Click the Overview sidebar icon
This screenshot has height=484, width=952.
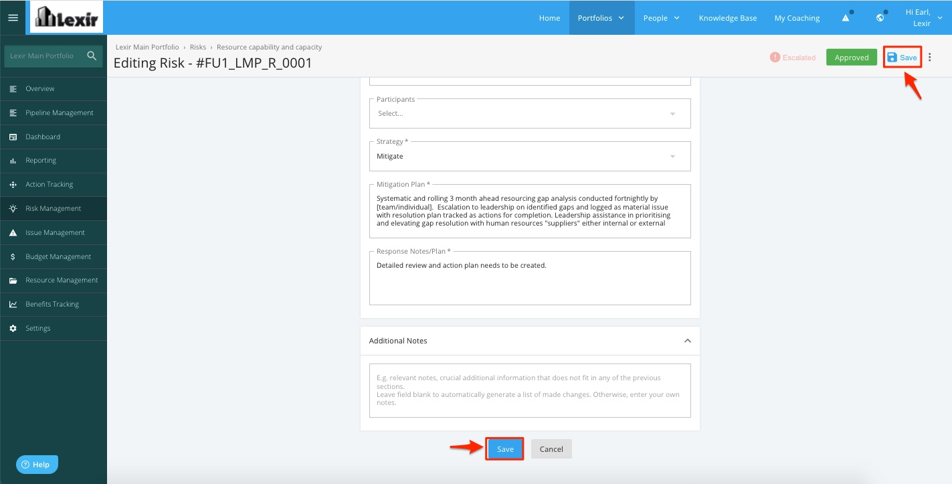[x=13, y=88]
